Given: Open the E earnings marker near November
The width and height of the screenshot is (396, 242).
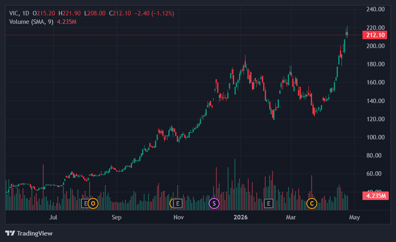Looking at the screenshot, I should pos(178,203).
